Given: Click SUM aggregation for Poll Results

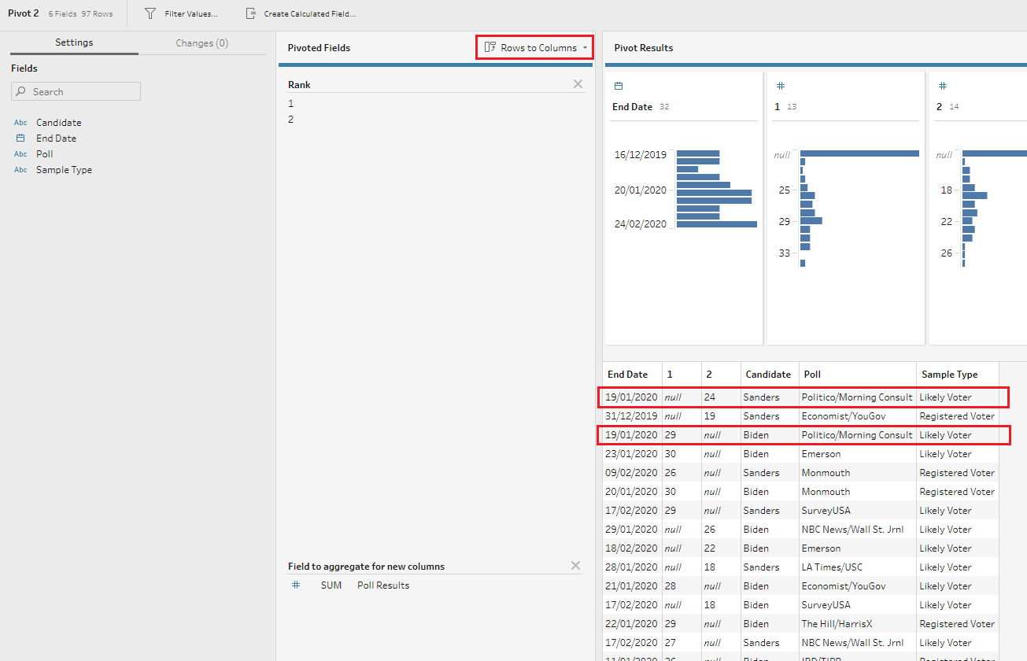Looking at the screenshot, I should (x=331, y=585).
